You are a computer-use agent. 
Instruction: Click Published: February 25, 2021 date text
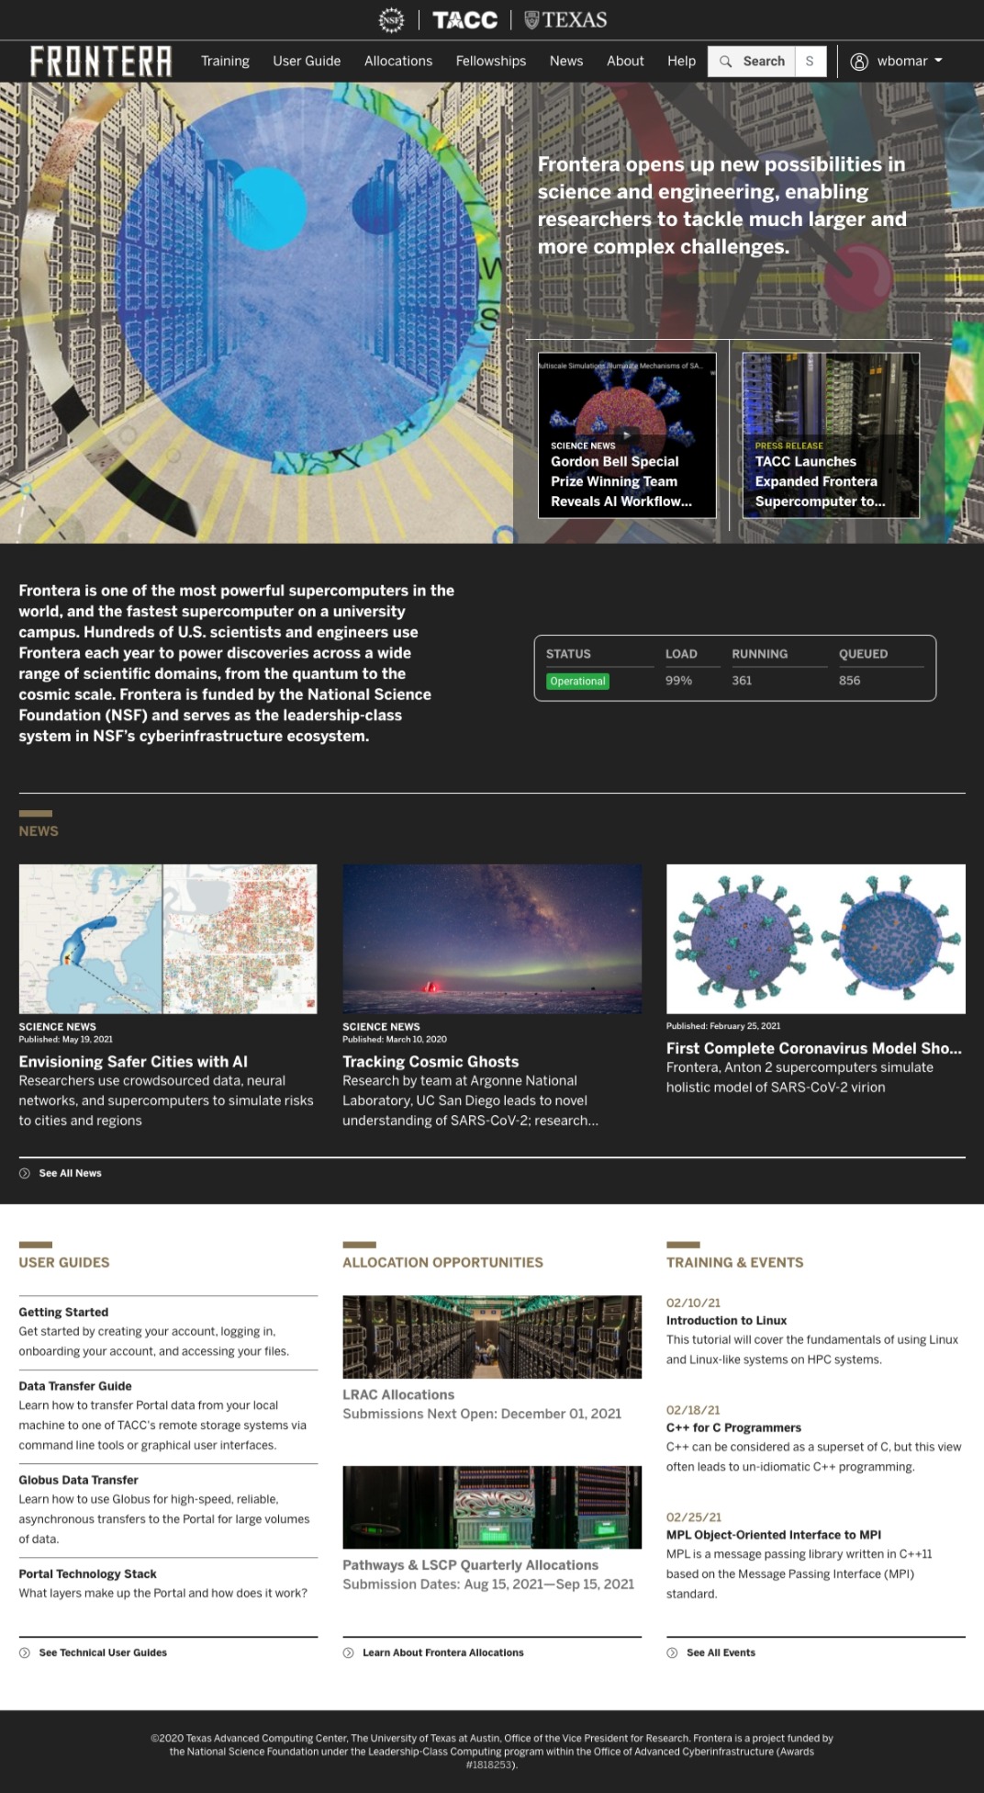point(723,1026)
